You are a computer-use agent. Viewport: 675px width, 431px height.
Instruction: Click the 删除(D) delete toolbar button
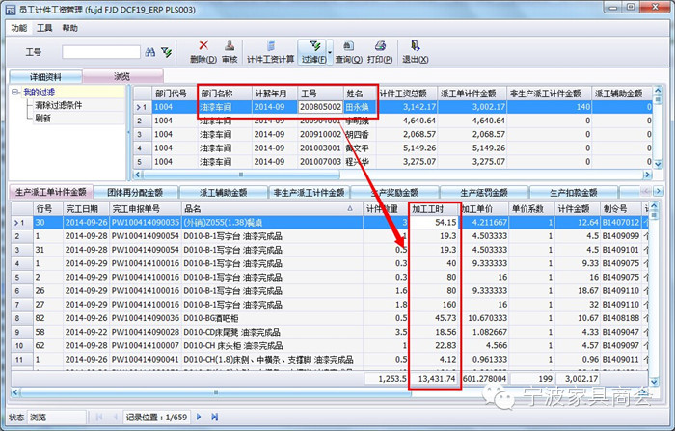(x=203, y=52)
